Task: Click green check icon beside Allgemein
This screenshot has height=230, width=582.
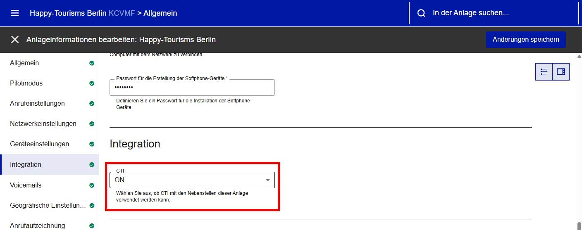Action: pos(92,63)
